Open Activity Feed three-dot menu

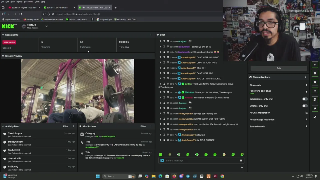pyautogui.click(x=73, y=126)
